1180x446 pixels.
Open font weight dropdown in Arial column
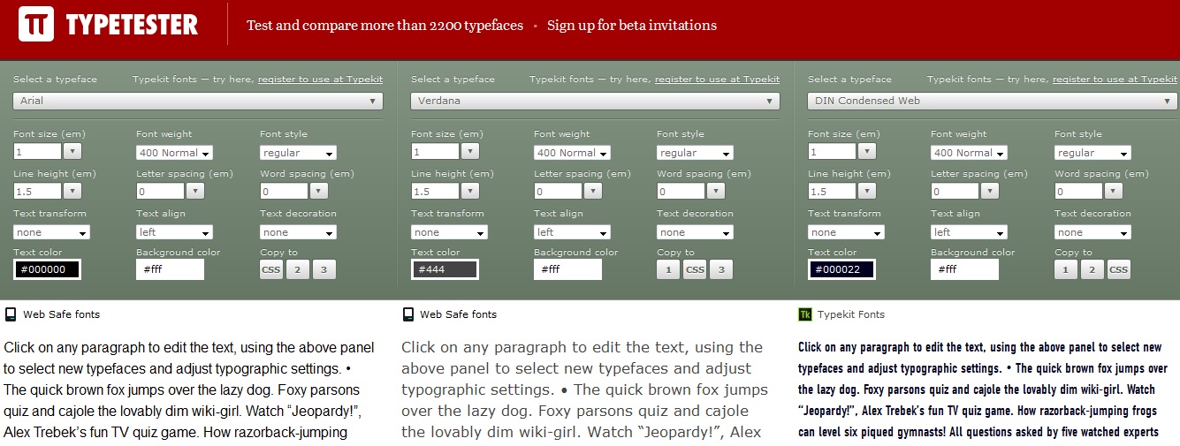tap(174, 153)
